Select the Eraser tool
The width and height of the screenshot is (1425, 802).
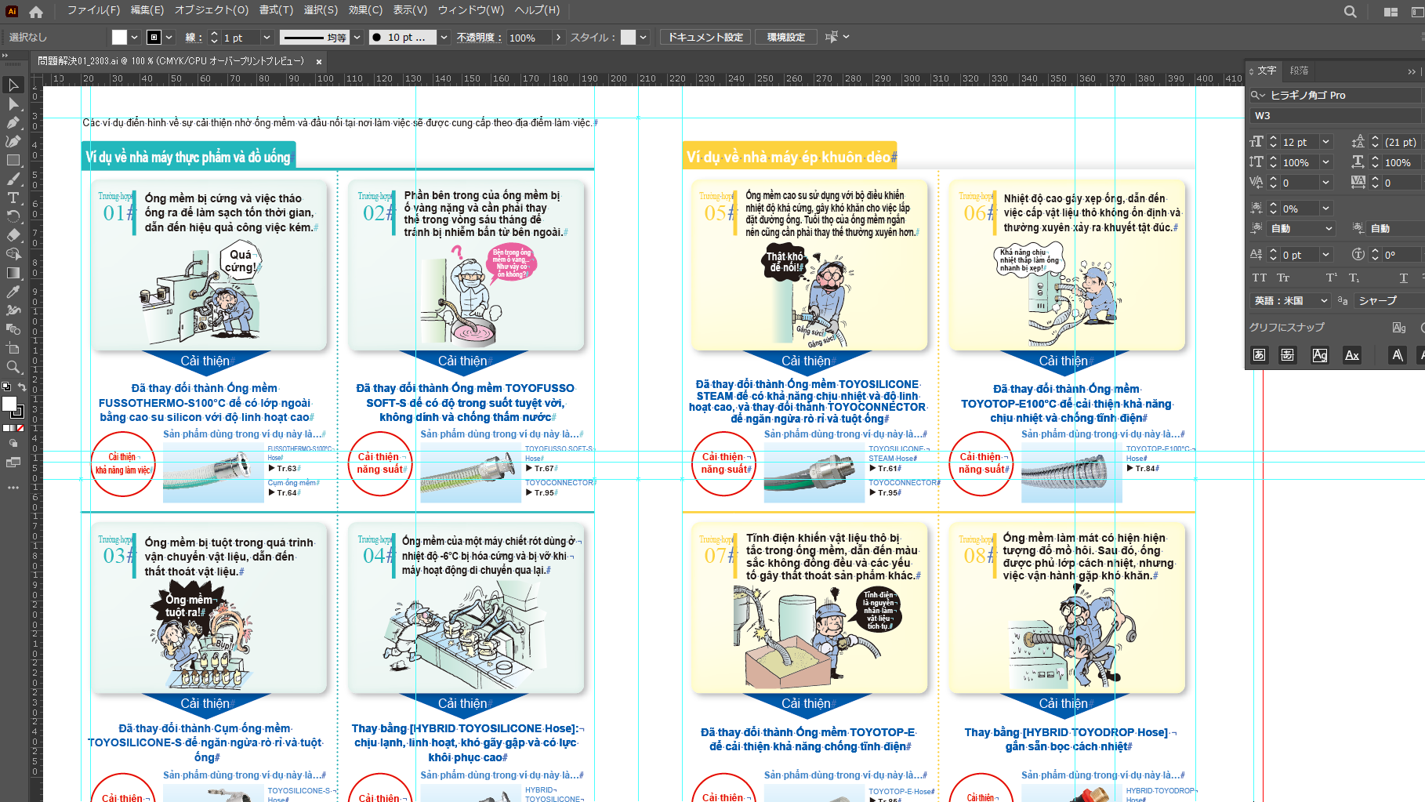[x=13, y=235]
